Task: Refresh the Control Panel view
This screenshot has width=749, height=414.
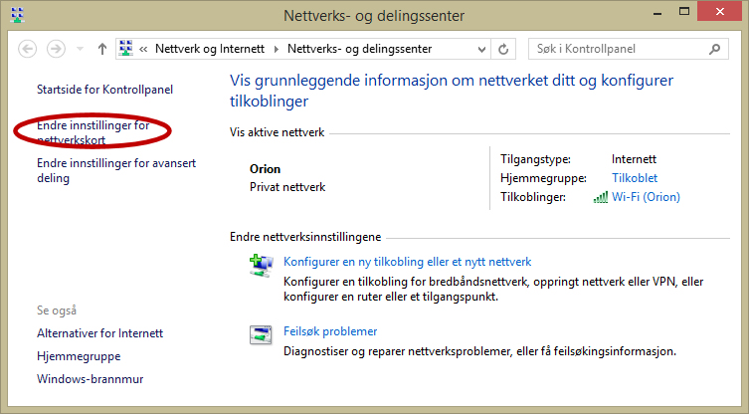Action: (x=504, y=48)
